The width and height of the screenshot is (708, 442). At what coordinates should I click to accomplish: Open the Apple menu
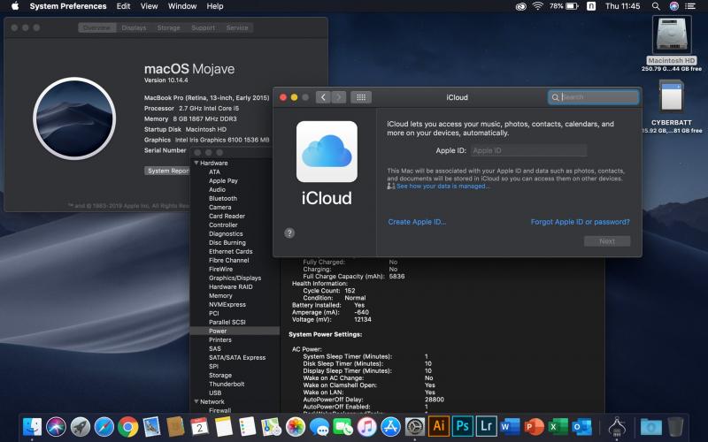pyautogui.click(x=15, y=6)
